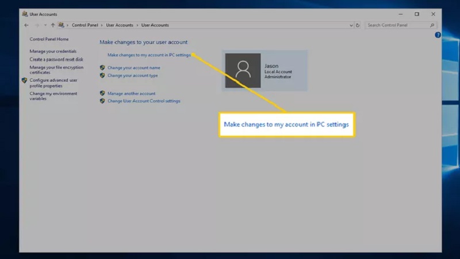Click the Up directory arrow
Image resolution: width=460 pixels, height=259 pixels.
(x=53, y=25)
